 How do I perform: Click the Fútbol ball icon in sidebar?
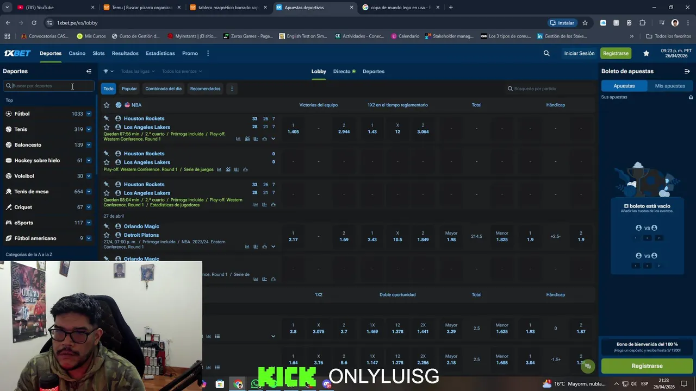click(x=9, y=113)
